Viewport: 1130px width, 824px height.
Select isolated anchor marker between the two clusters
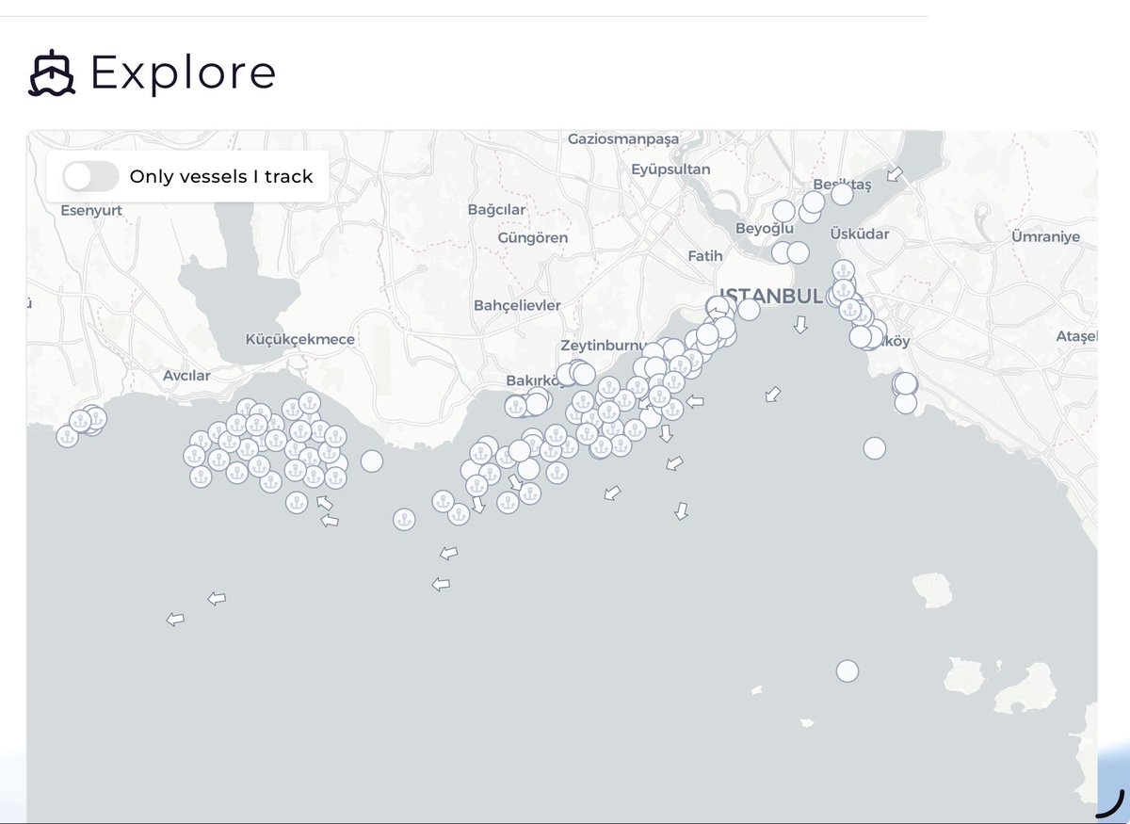click(404, 520)
